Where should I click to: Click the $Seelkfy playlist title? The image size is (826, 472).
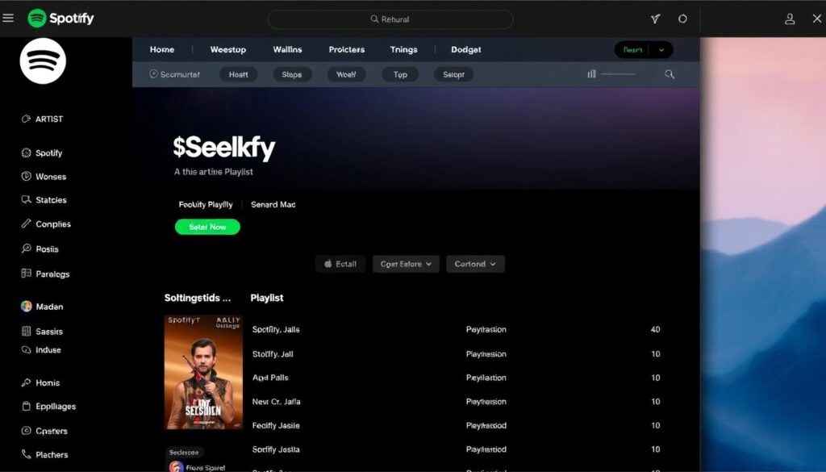pos(224,148)
